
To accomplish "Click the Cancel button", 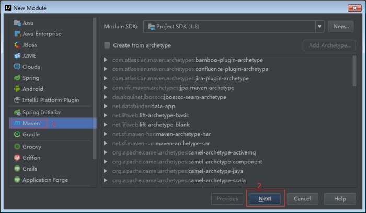I will click(302, 199).
